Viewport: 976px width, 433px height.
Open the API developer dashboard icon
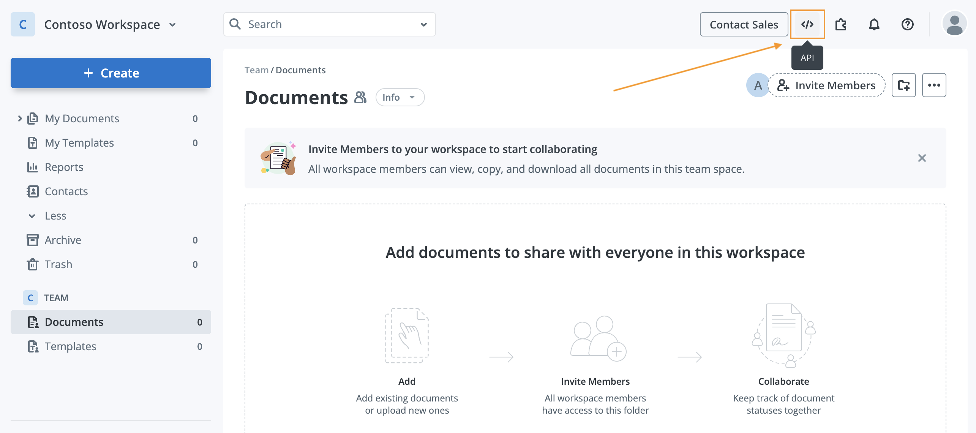[807, 24]
